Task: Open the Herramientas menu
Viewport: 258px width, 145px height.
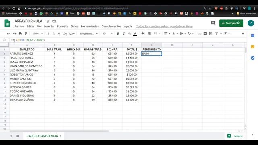Action: 90,26
